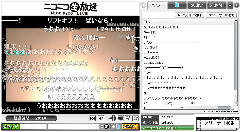Click the comment list scroll-up arrow

(x=236, y=21)
